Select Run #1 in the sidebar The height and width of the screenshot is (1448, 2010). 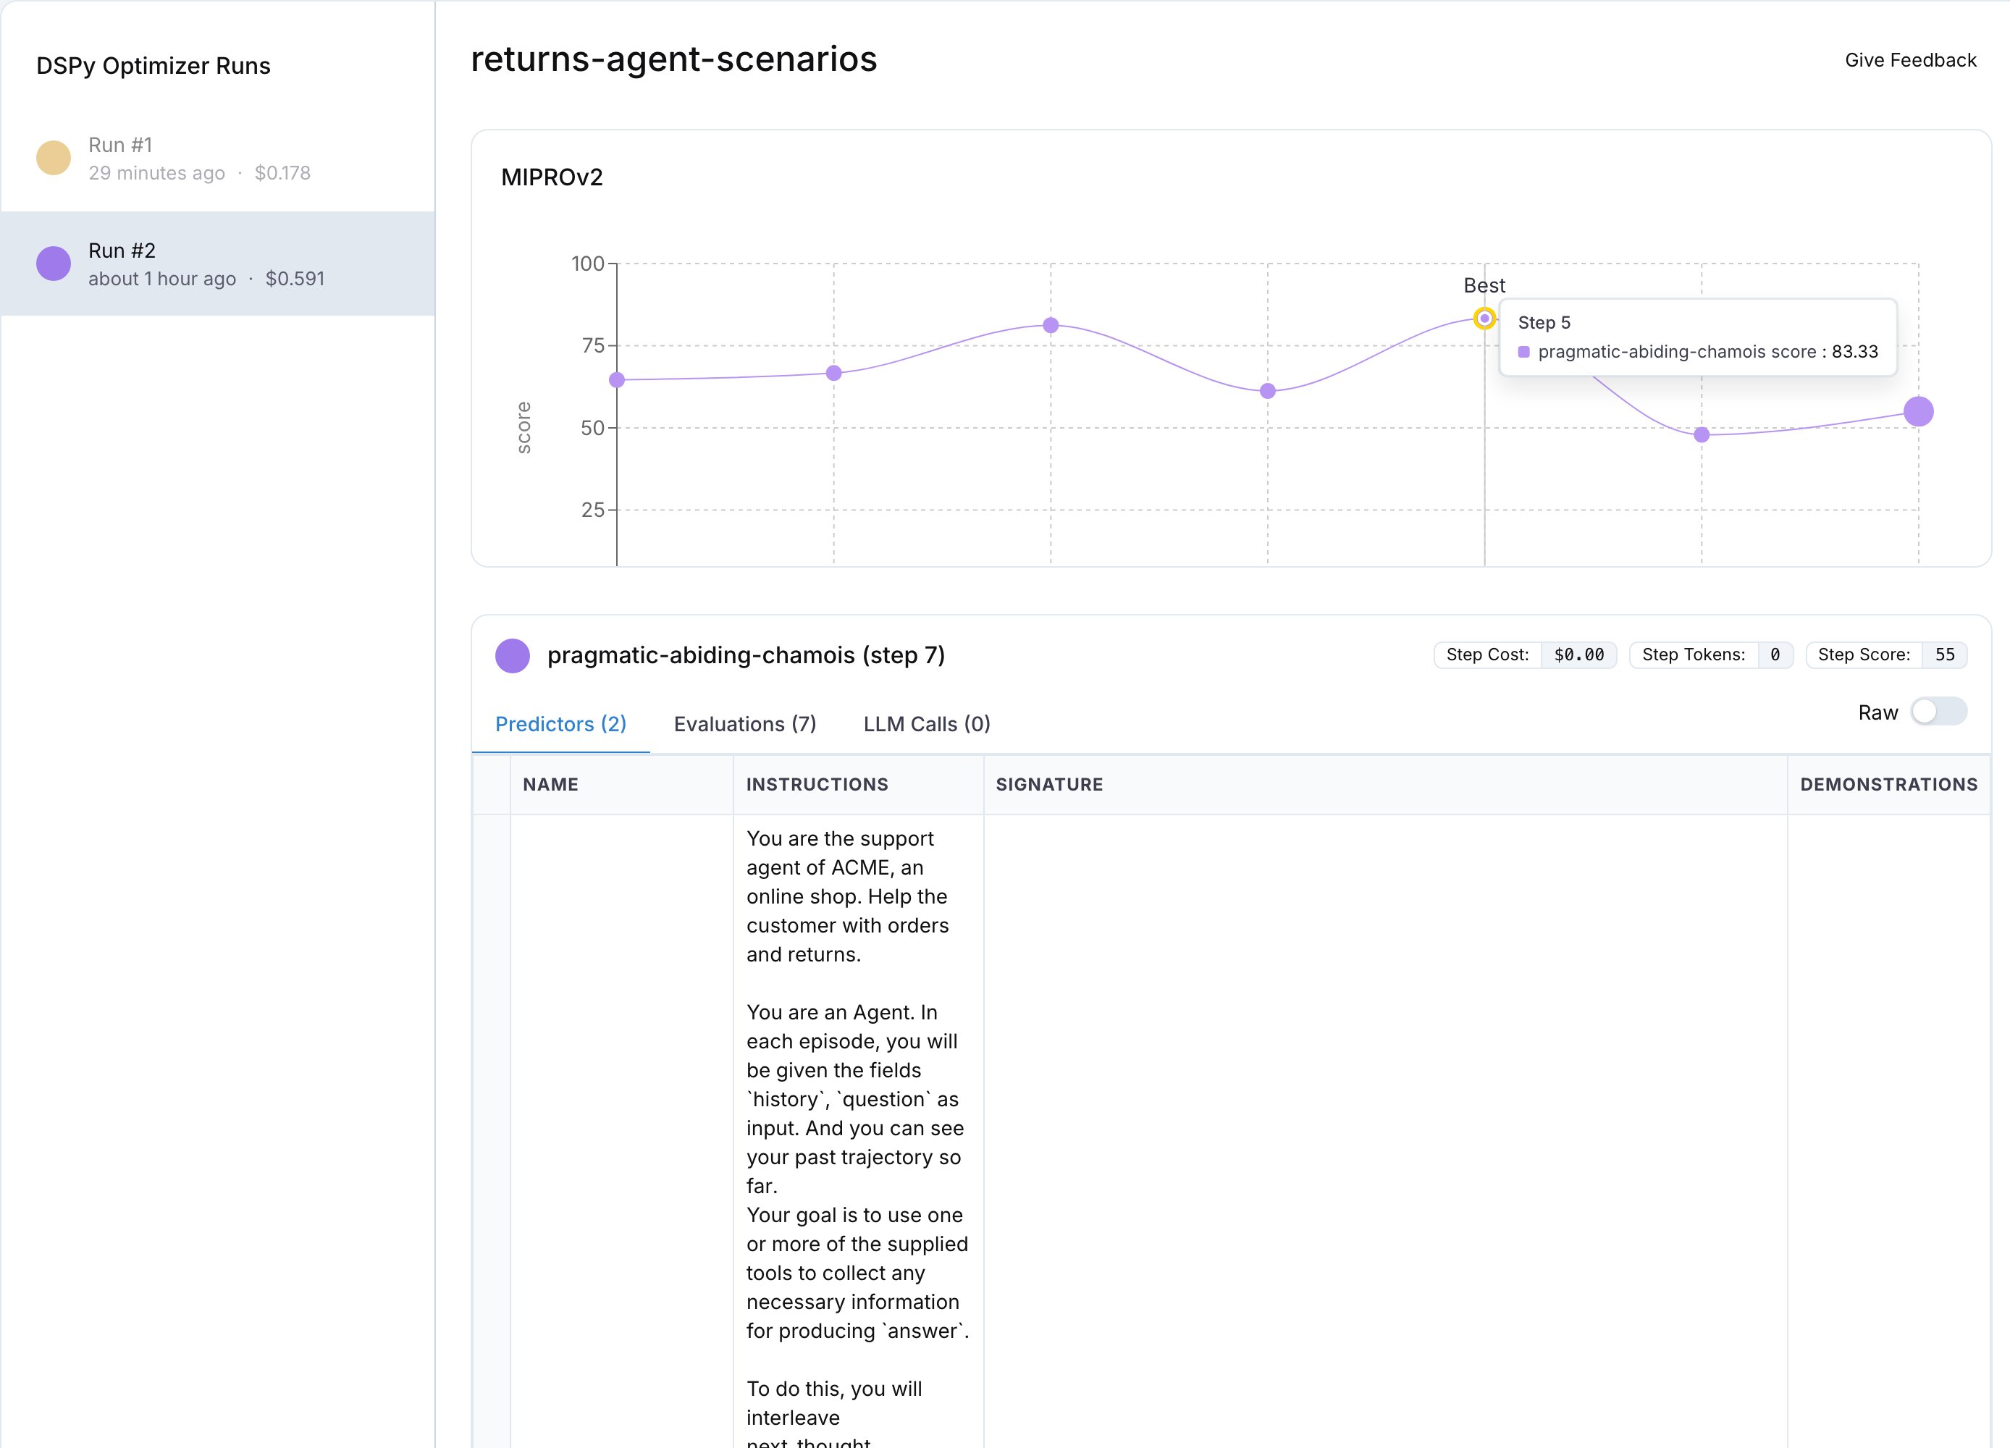tap(217, 159)
